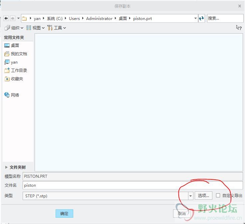
Task: Click the 工具 hammer icon
Action: click(50, 28)
